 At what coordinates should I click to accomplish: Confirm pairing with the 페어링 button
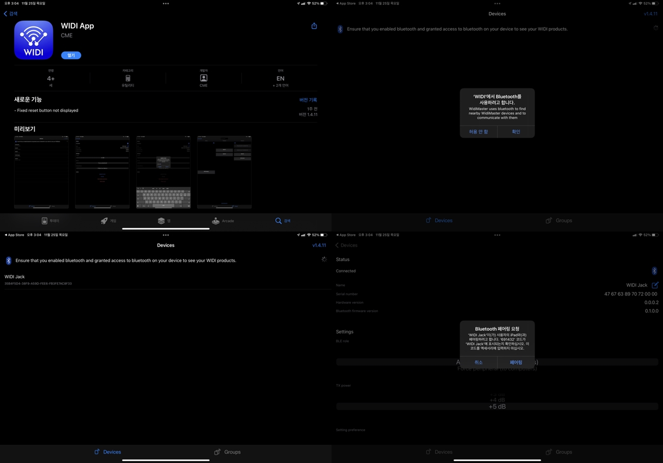[x=516, y=363]
